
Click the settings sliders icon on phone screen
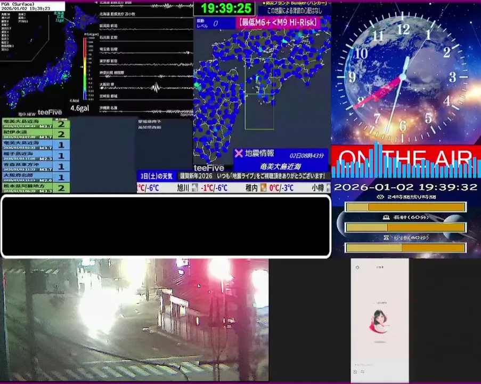(x=363, y=372)
